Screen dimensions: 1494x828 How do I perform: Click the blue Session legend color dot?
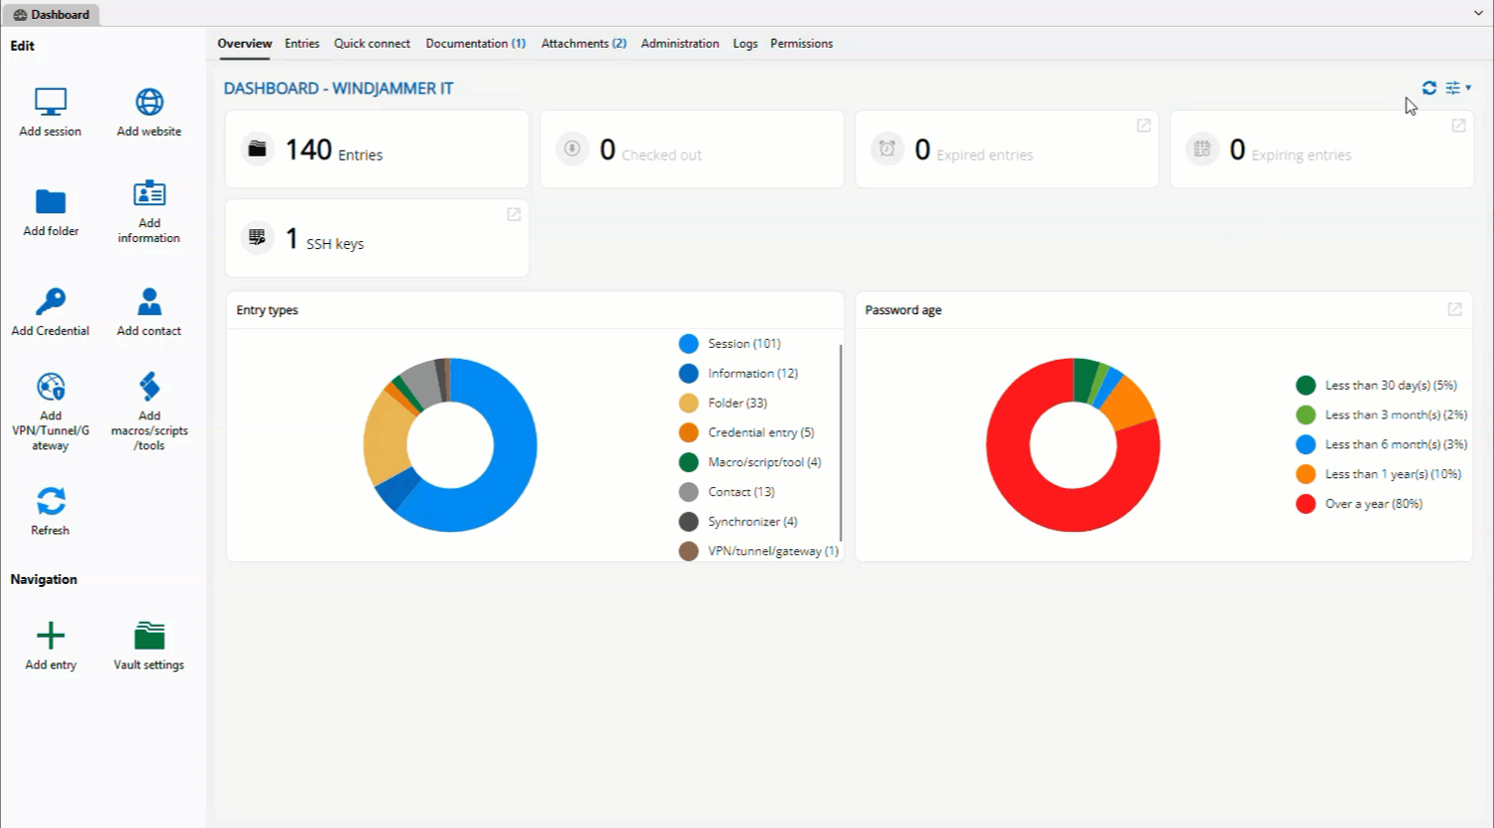pos(688,343)
